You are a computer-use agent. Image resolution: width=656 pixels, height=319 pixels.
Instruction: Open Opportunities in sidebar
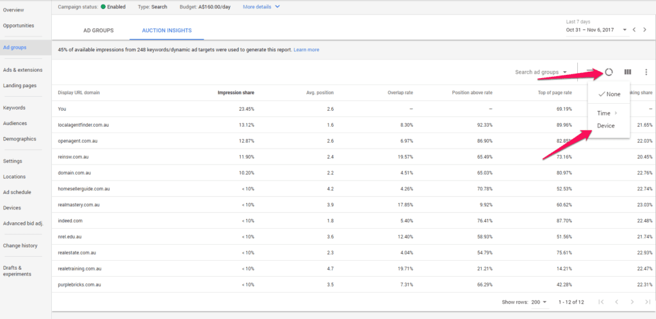(x=19, y=26)
